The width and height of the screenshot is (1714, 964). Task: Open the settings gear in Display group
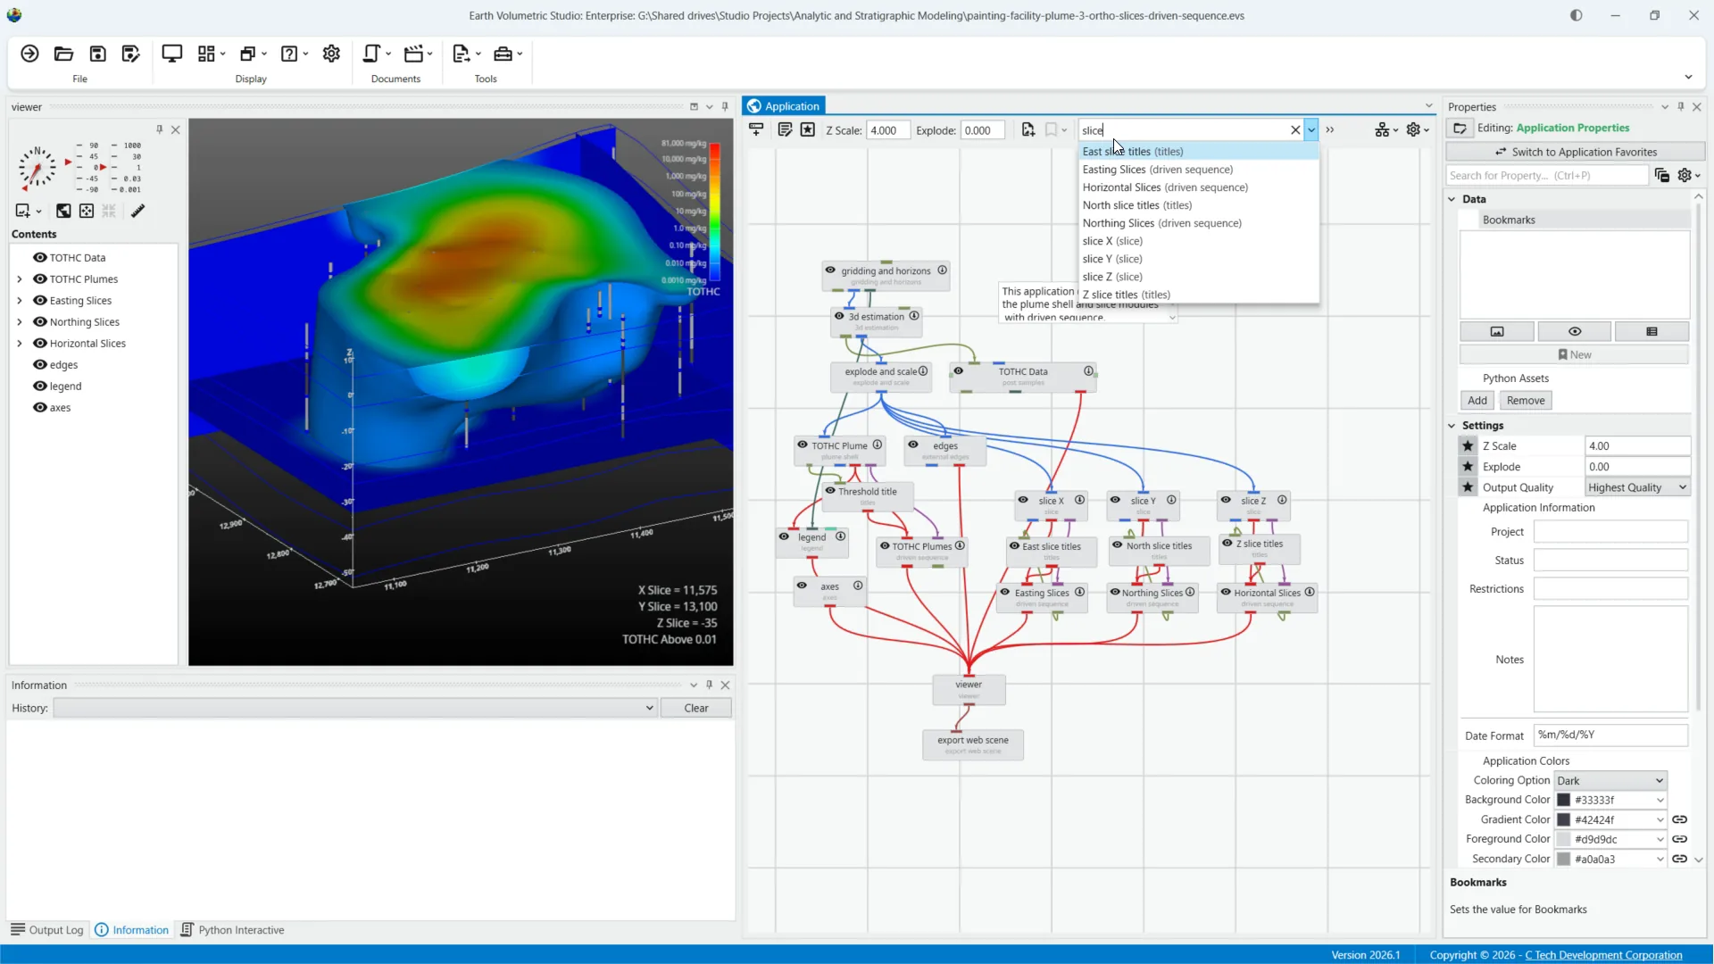point(331,54)
